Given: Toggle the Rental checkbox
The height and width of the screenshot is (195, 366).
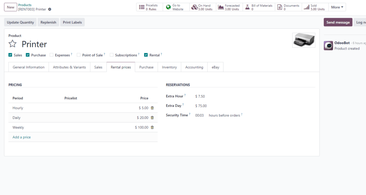Looking at the screenshot, I should pos(146,55).
